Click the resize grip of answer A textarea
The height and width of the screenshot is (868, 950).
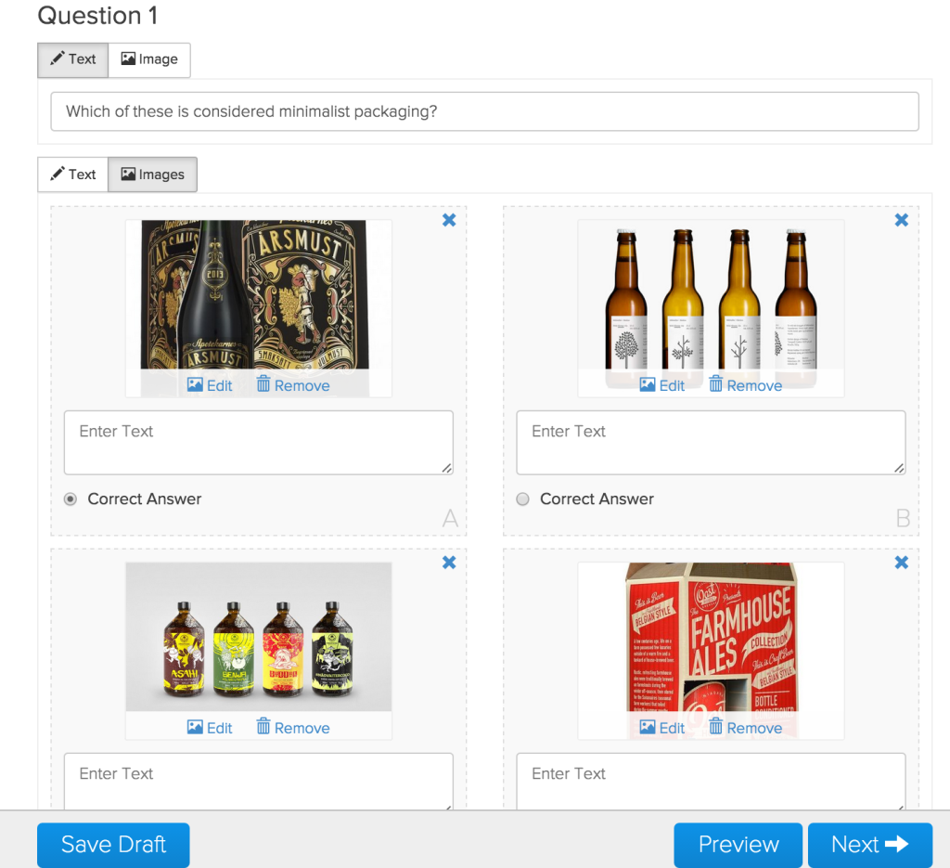pos(446,468)
